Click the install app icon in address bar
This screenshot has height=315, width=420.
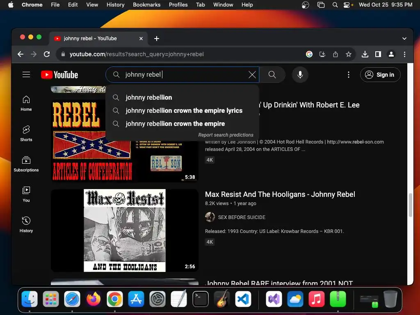[322, 55]
